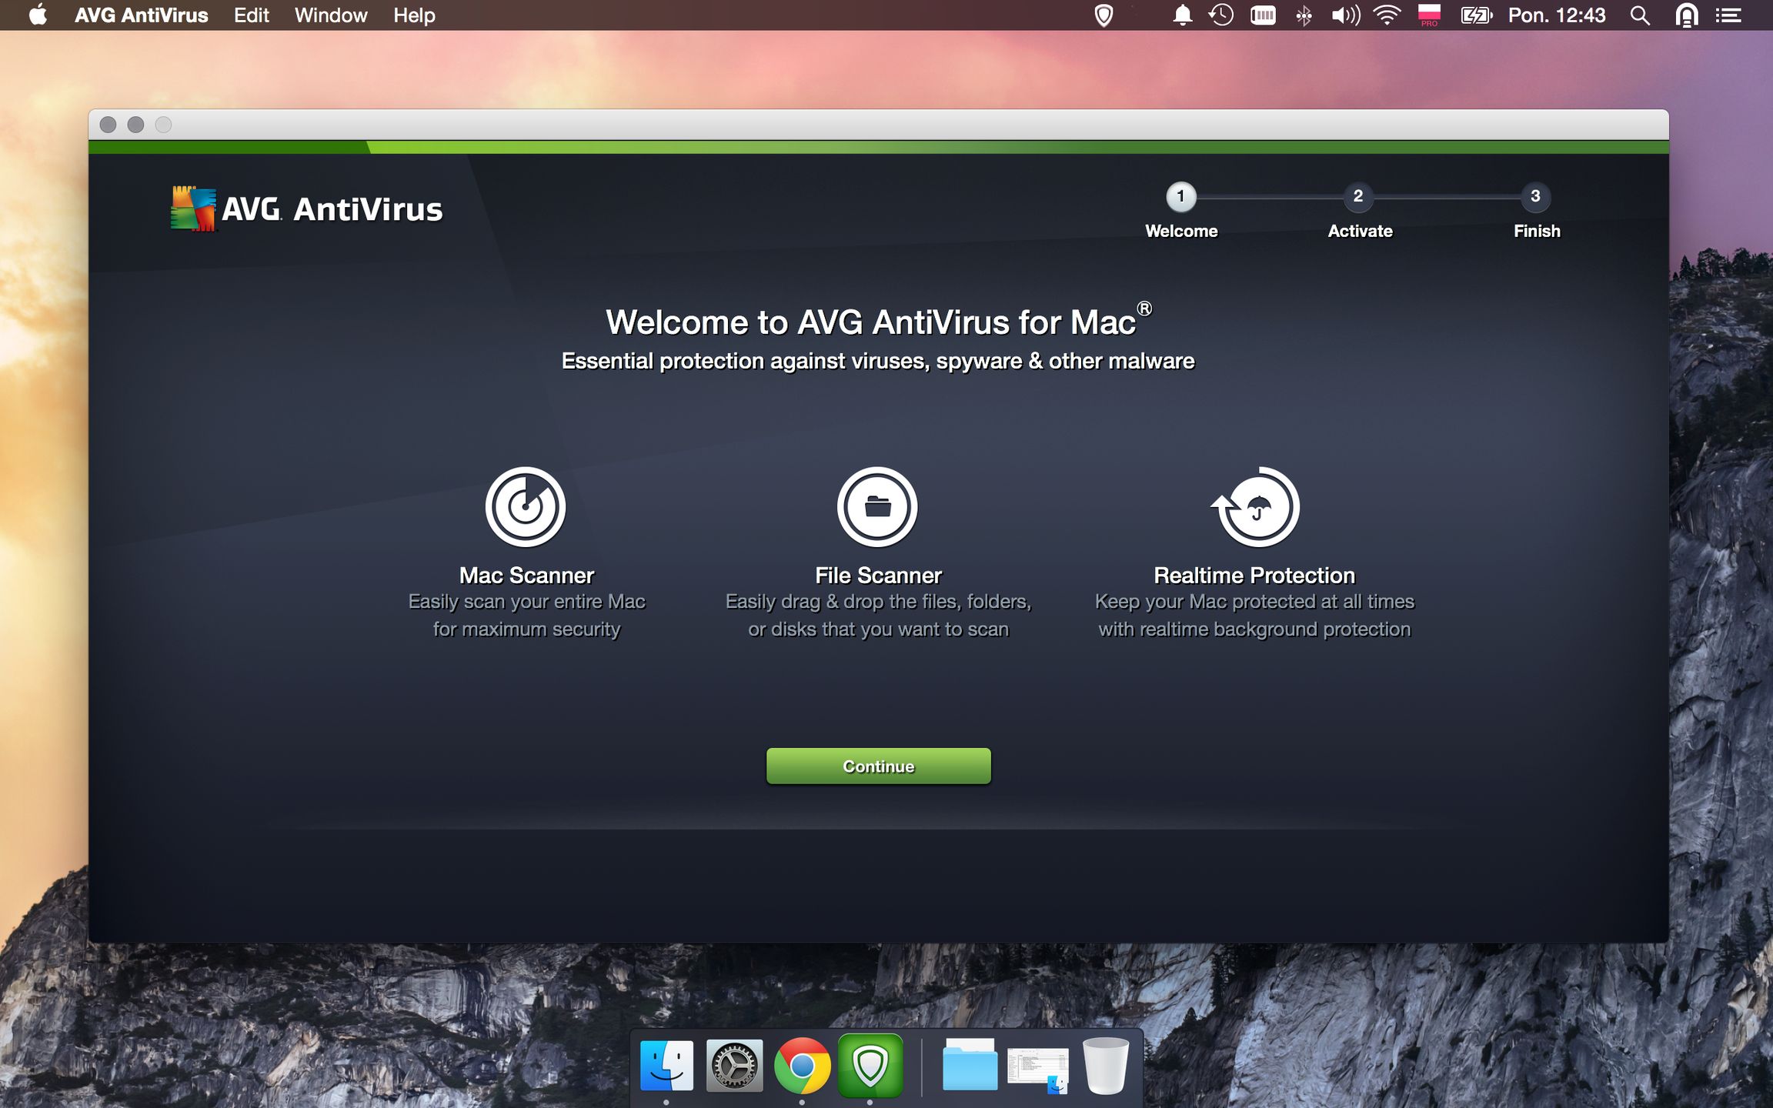Image resolution: width=1773 pixels, height=1108 pixels.
Task: Launch Google Chrome from the Dock
Action: [803, 1066]
